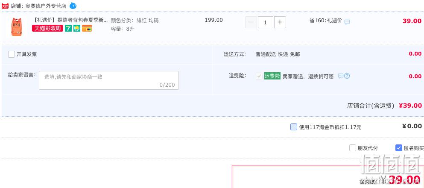Viewport: 424px width, 188px height.
Task: Increase quantity with the plus button
Action: point(280,23)
